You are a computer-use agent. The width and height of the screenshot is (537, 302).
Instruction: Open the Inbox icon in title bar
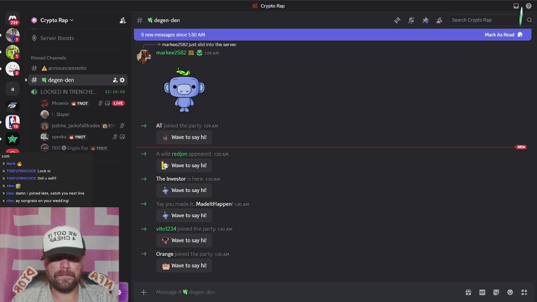click(x=516, y=6)
